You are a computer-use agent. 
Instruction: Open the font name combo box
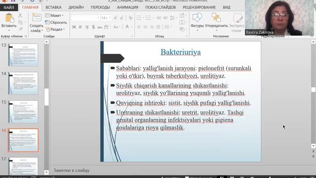click(85, 18)
